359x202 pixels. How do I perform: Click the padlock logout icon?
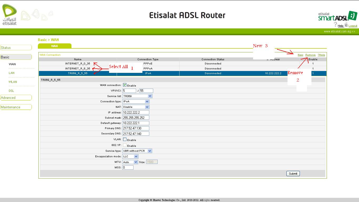pyautogui.click(x=346, y=24)
